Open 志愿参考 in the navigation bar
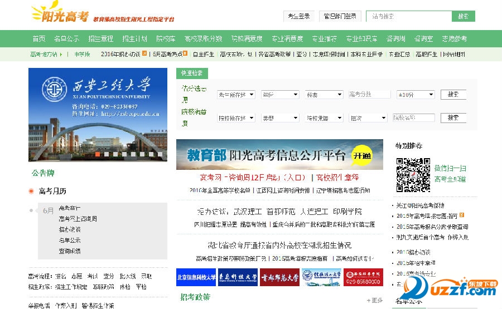 click(x=455, y=38)
